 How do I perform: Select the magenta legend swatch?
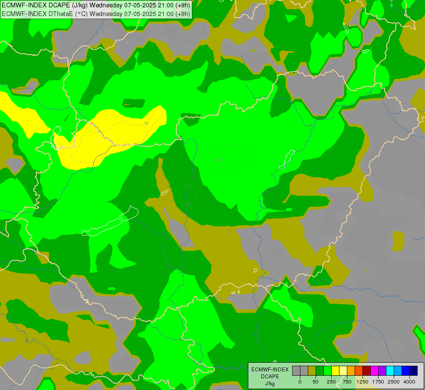[x=375, y=370]
